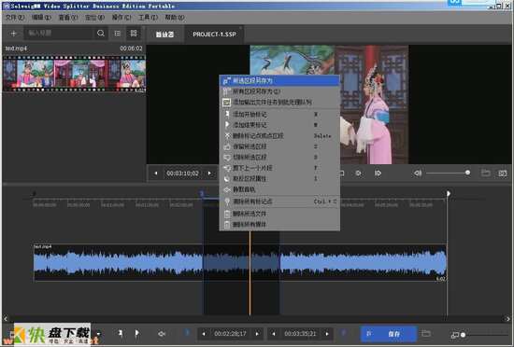Click the segment start time 00:02:28:17 field
Screen dimensions: 514x347
[x=230, y=334]
